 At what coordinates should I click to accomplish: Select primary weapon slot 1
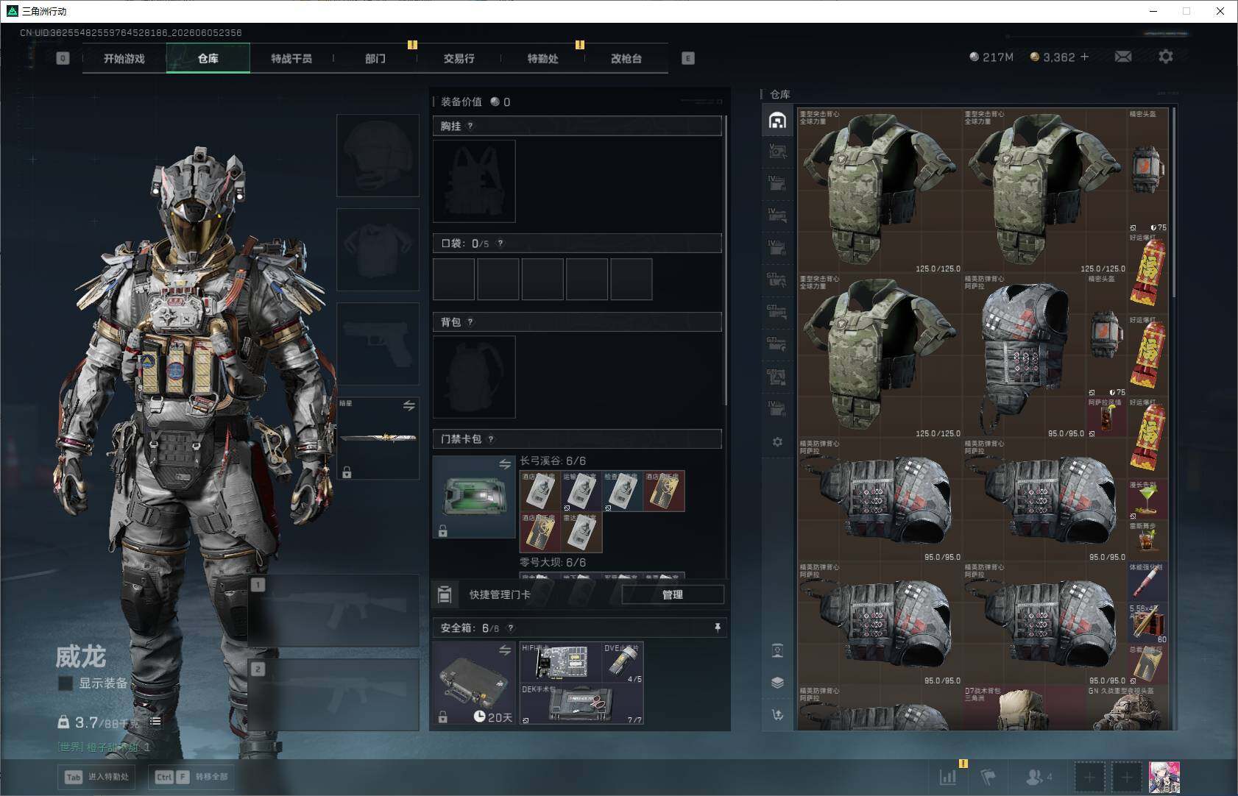point(334,611)
